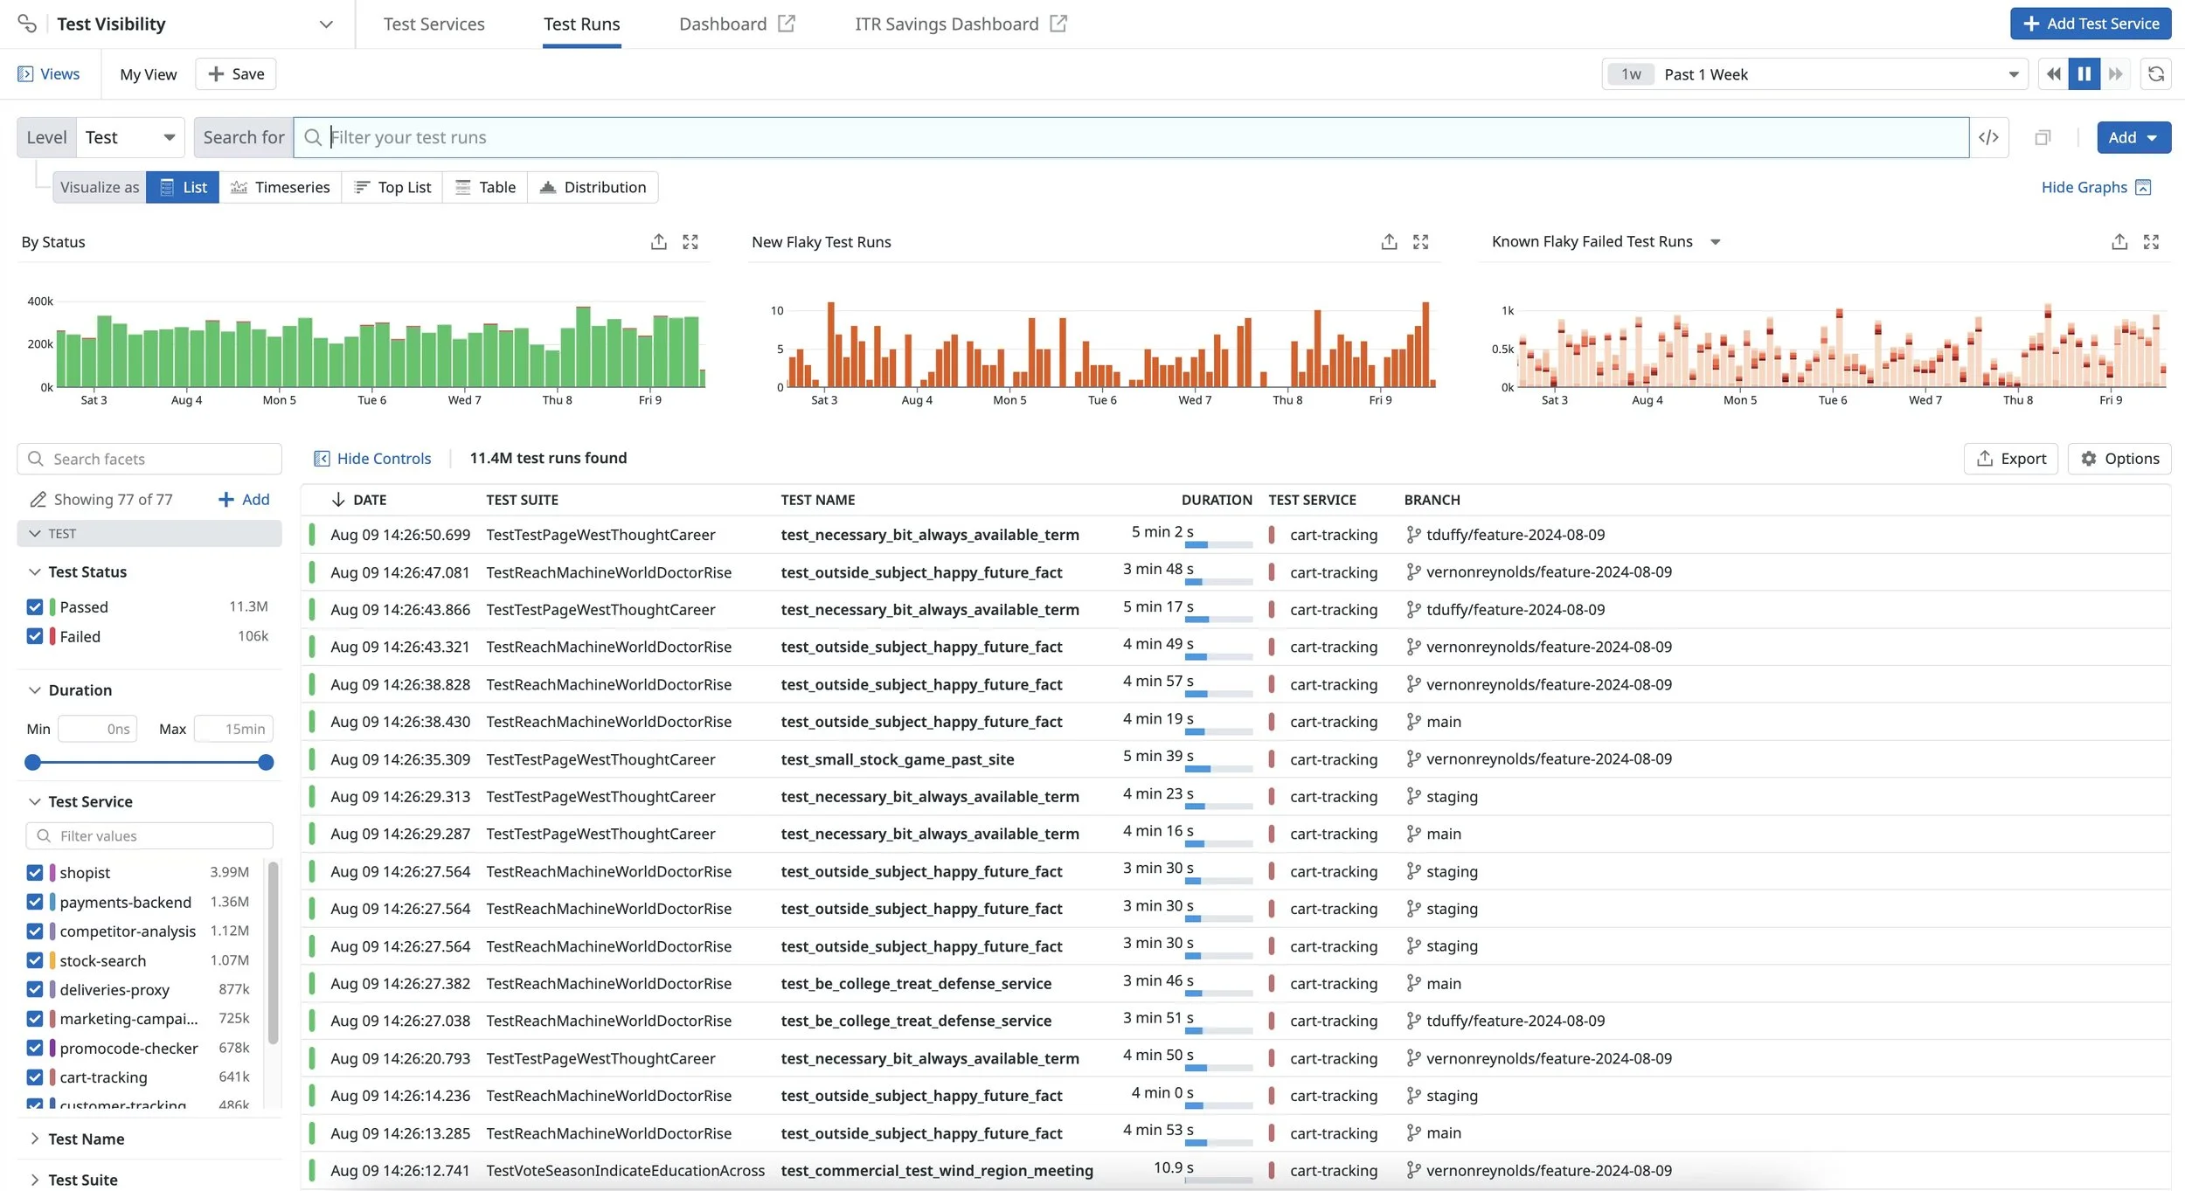Click the Add Test Service button
The image size is (2185, 1191).
click(x=2089, y=24)
